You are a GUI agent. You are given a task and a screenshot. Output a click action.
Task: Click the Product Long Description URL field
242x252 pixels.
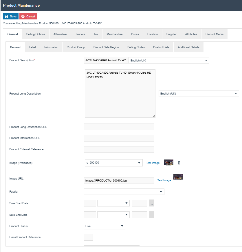pyautogui.click(x=119, y=127)
